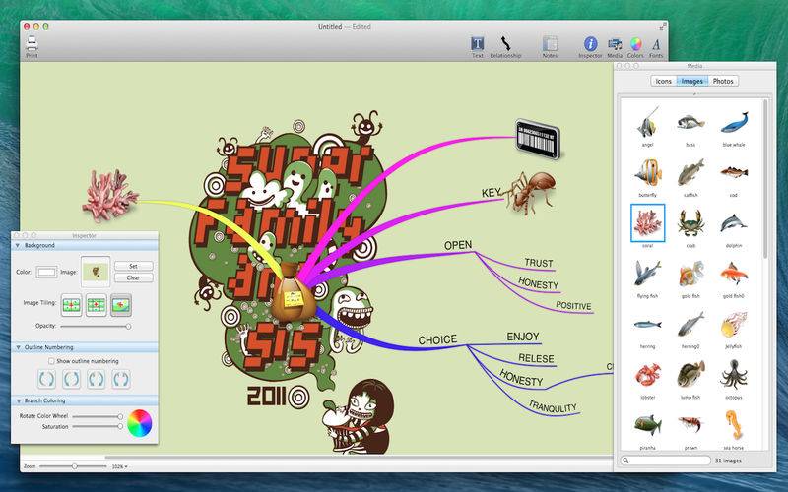This screenshot has width=788, height=492.
Task: Pick the bass image
Action: pos(690,122)
